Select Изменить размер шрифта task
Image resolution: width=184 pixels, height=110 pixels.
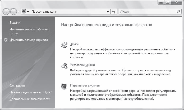coord(29,40)
